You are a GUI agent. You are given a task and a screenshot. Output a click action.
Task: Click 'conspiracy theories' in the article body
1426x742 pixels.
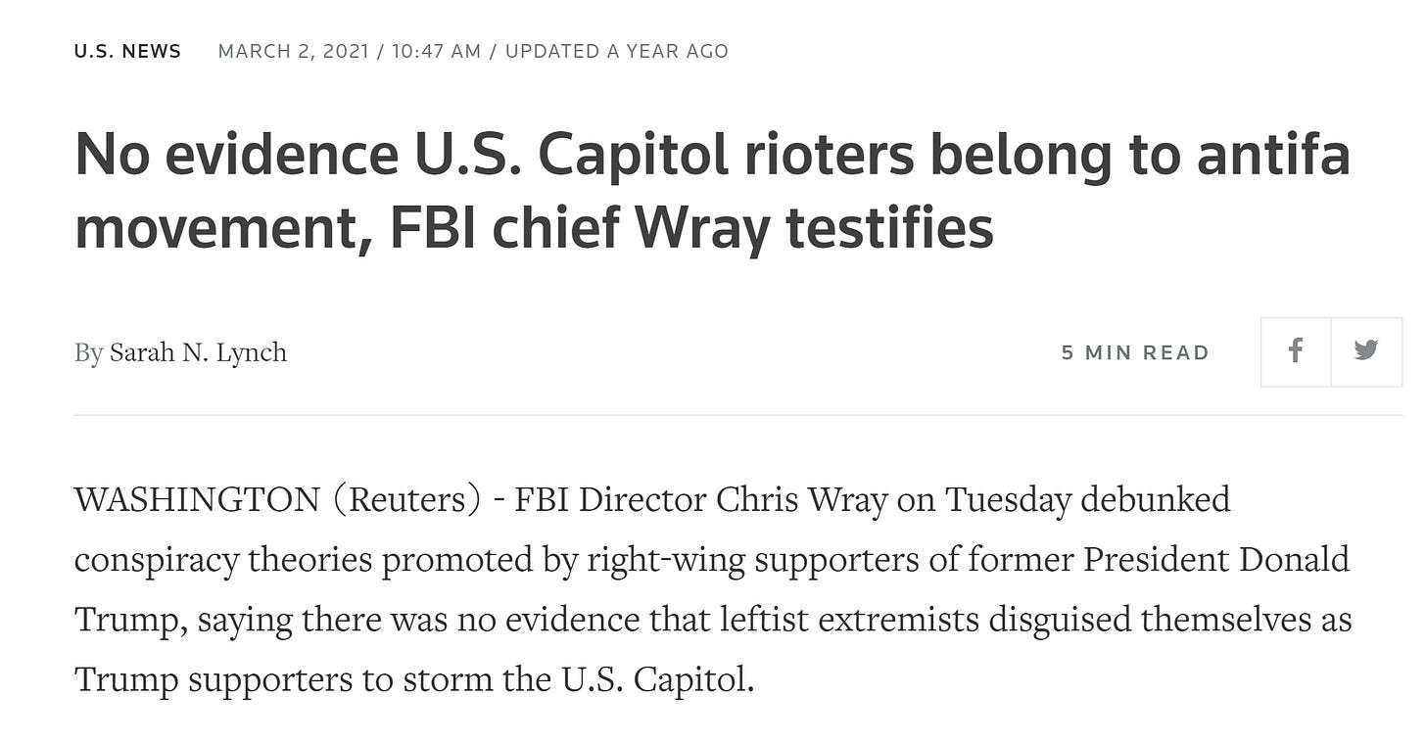[x=223, y=561]
